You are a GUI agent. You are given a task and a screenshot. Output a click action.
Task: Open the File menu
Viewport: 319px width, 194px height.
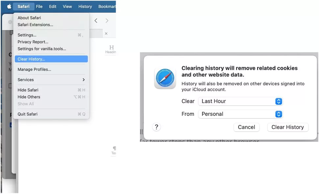coord(39,7)
